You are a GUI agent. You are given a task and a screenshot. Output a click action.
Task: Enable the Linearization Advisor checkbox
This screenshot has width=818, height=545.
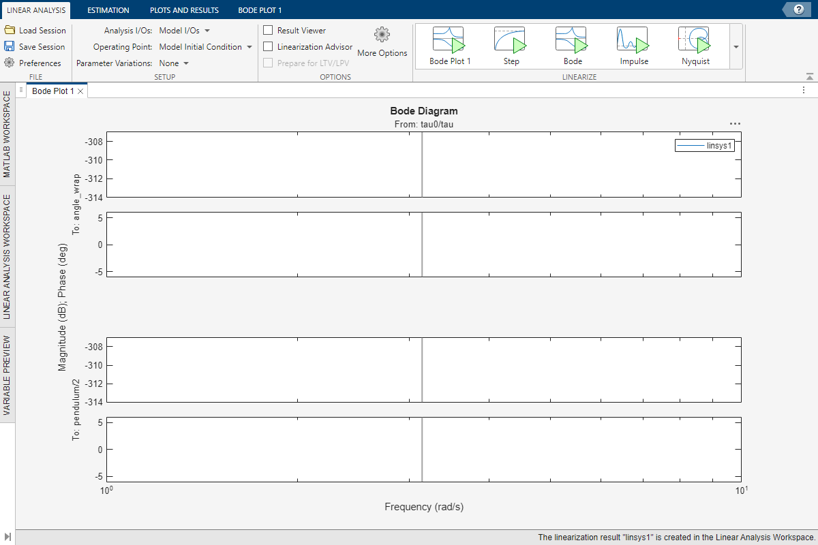click(267, 46)
